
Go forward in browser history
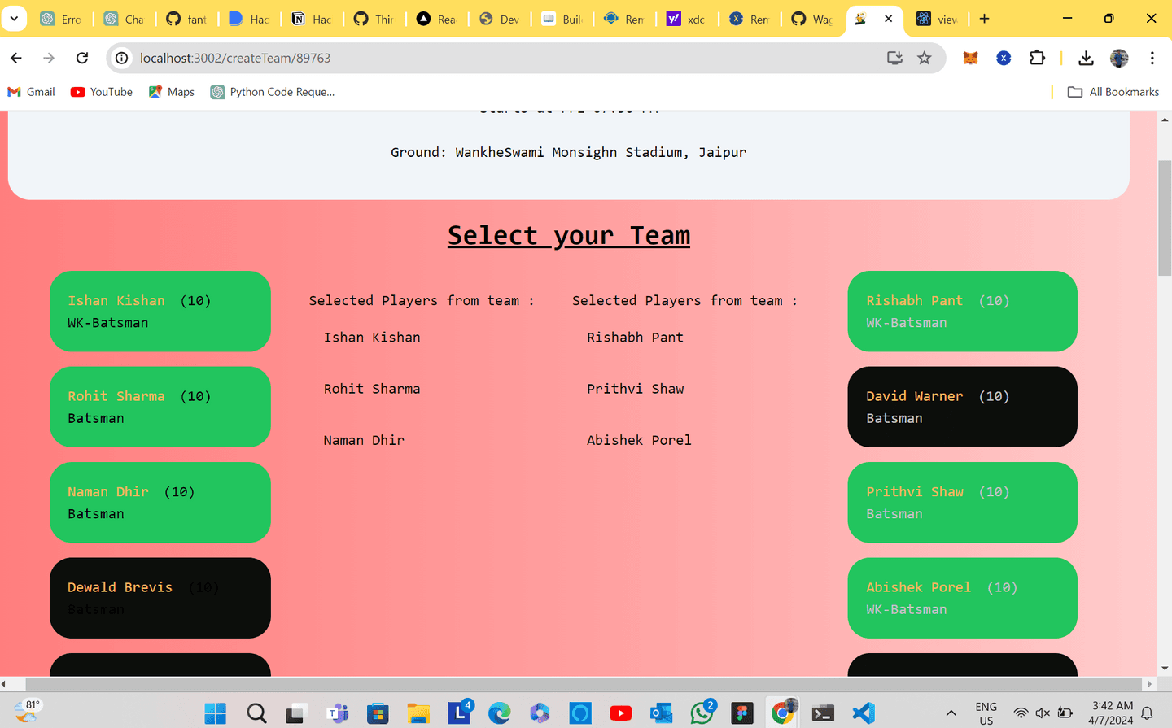pos(49,58)
